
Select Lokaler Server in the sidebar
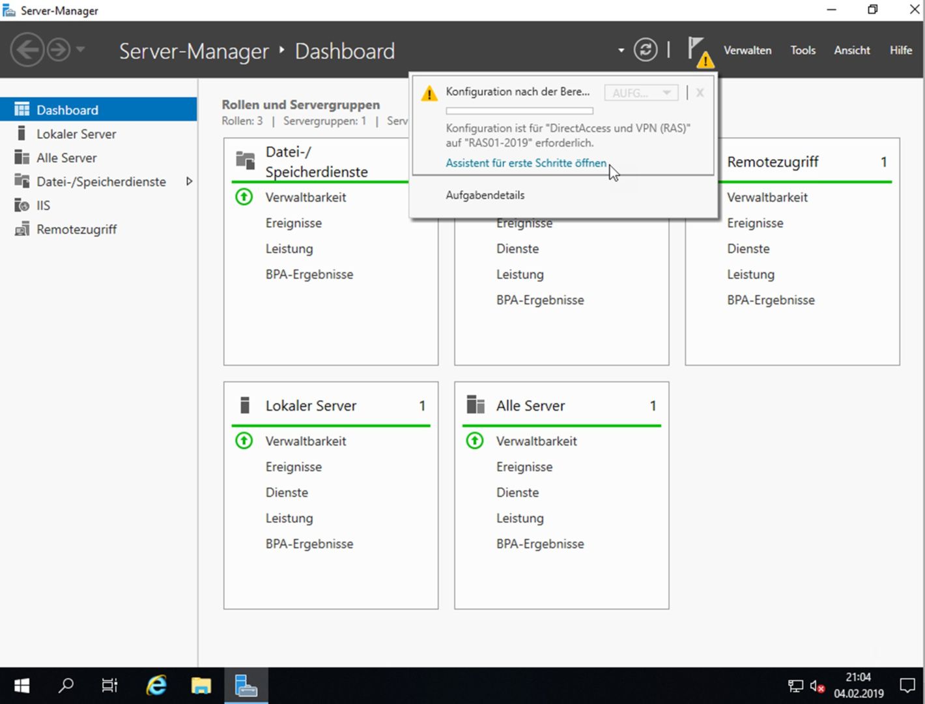98,134
